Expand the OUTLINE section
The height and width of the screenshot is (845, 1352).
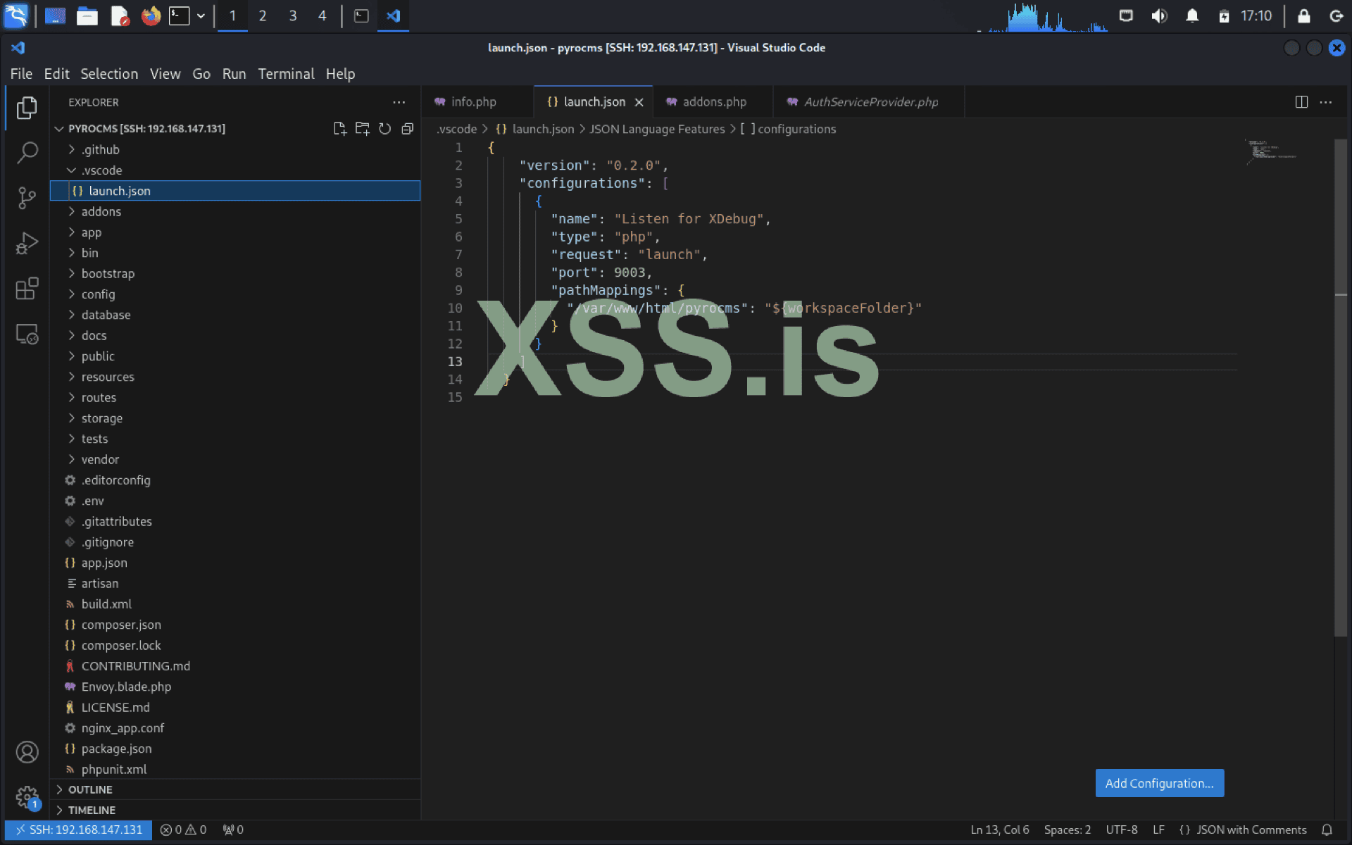[90, 790]
